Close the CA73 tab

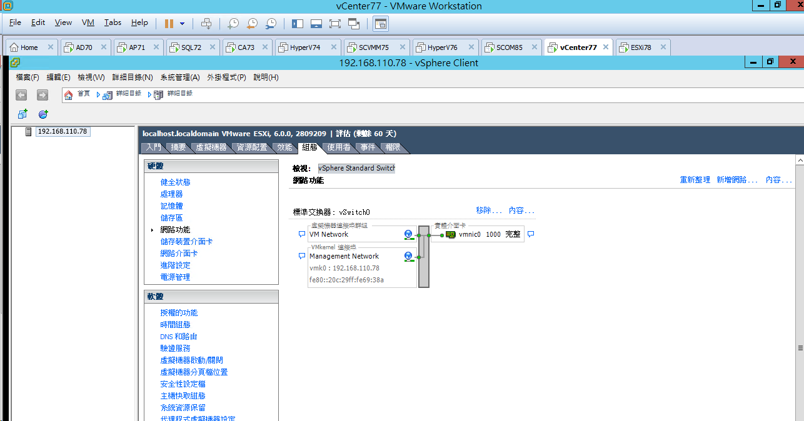[265, 47]
